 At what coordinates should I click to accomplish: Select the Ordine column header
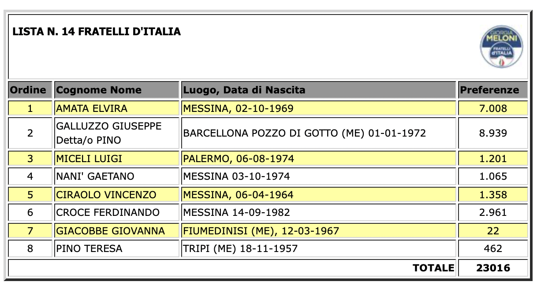pyautogui.click(x=30, y=90)
